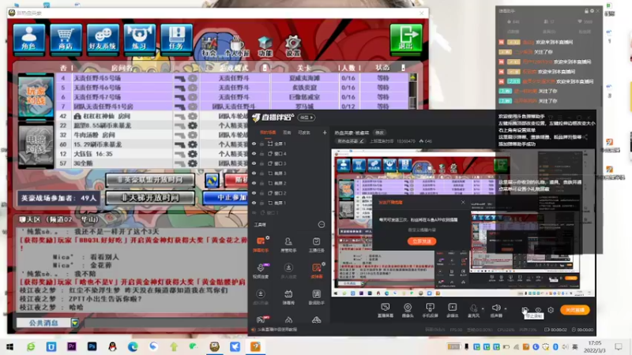This screenshot has width=632, height=355.
Task: Open the 角色 character menu in game
Action: coord(28,38)
